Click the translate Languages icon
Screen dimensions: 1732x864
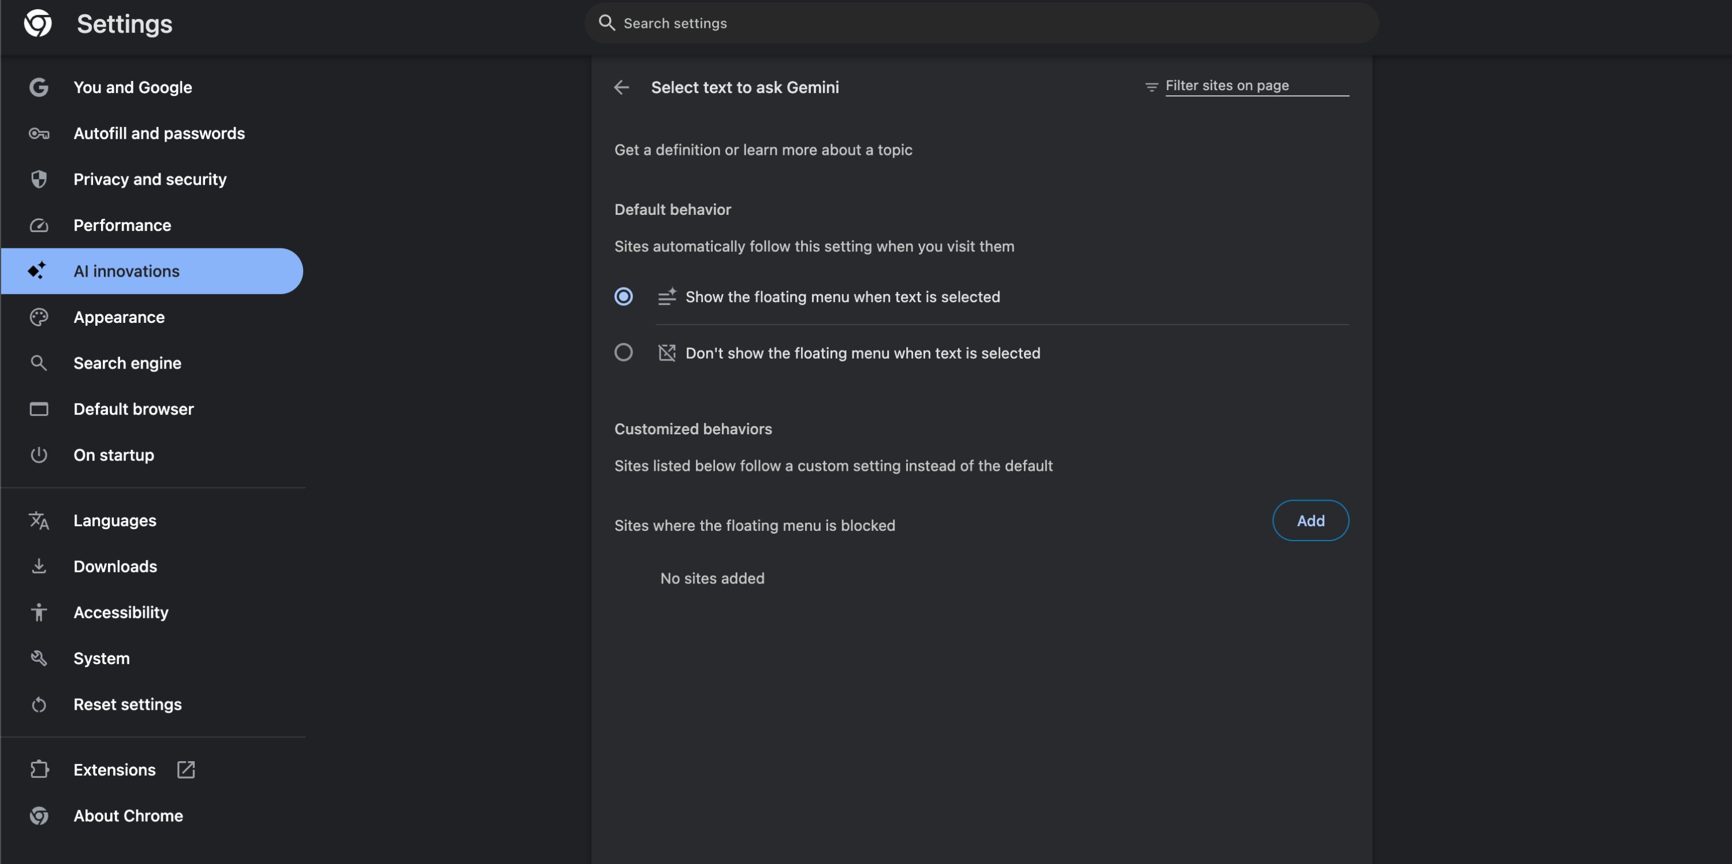pyautogui.click(x=39, y=520)
